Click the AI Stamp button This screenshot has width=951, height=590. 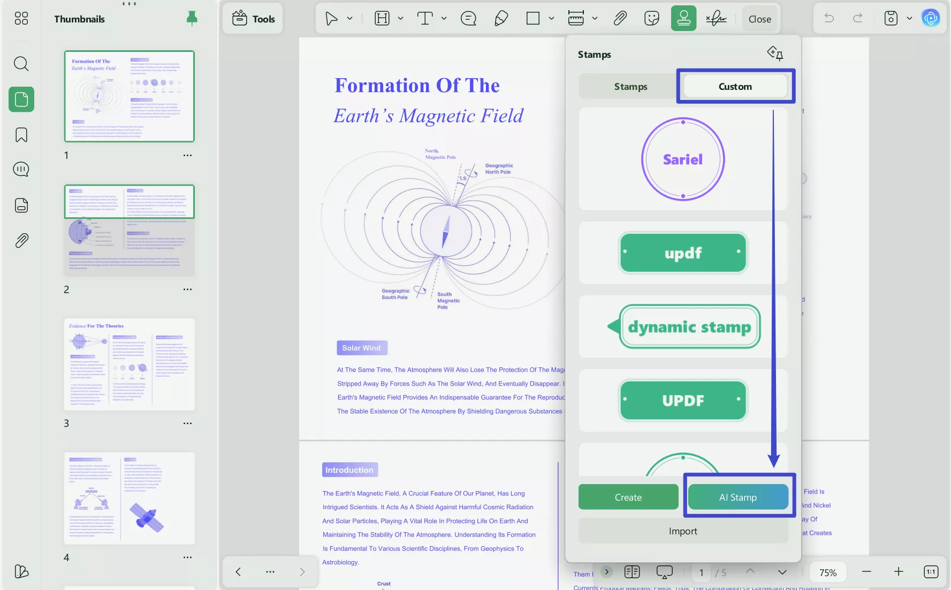(737, 497)
